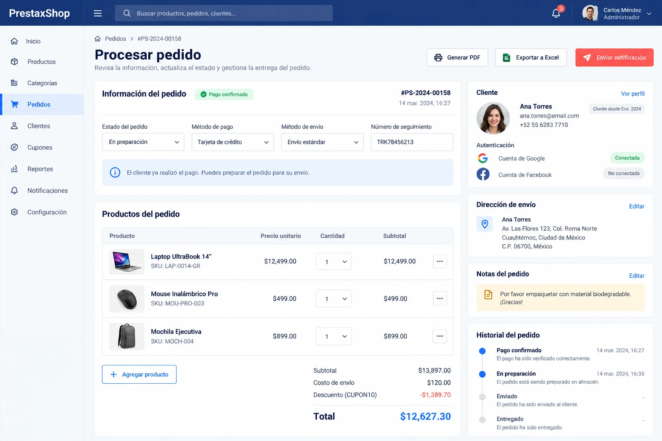Open Productos in sidebar
Image resolution: width=662 pixels, height=441 pixels.
click(x=42, y=62)
